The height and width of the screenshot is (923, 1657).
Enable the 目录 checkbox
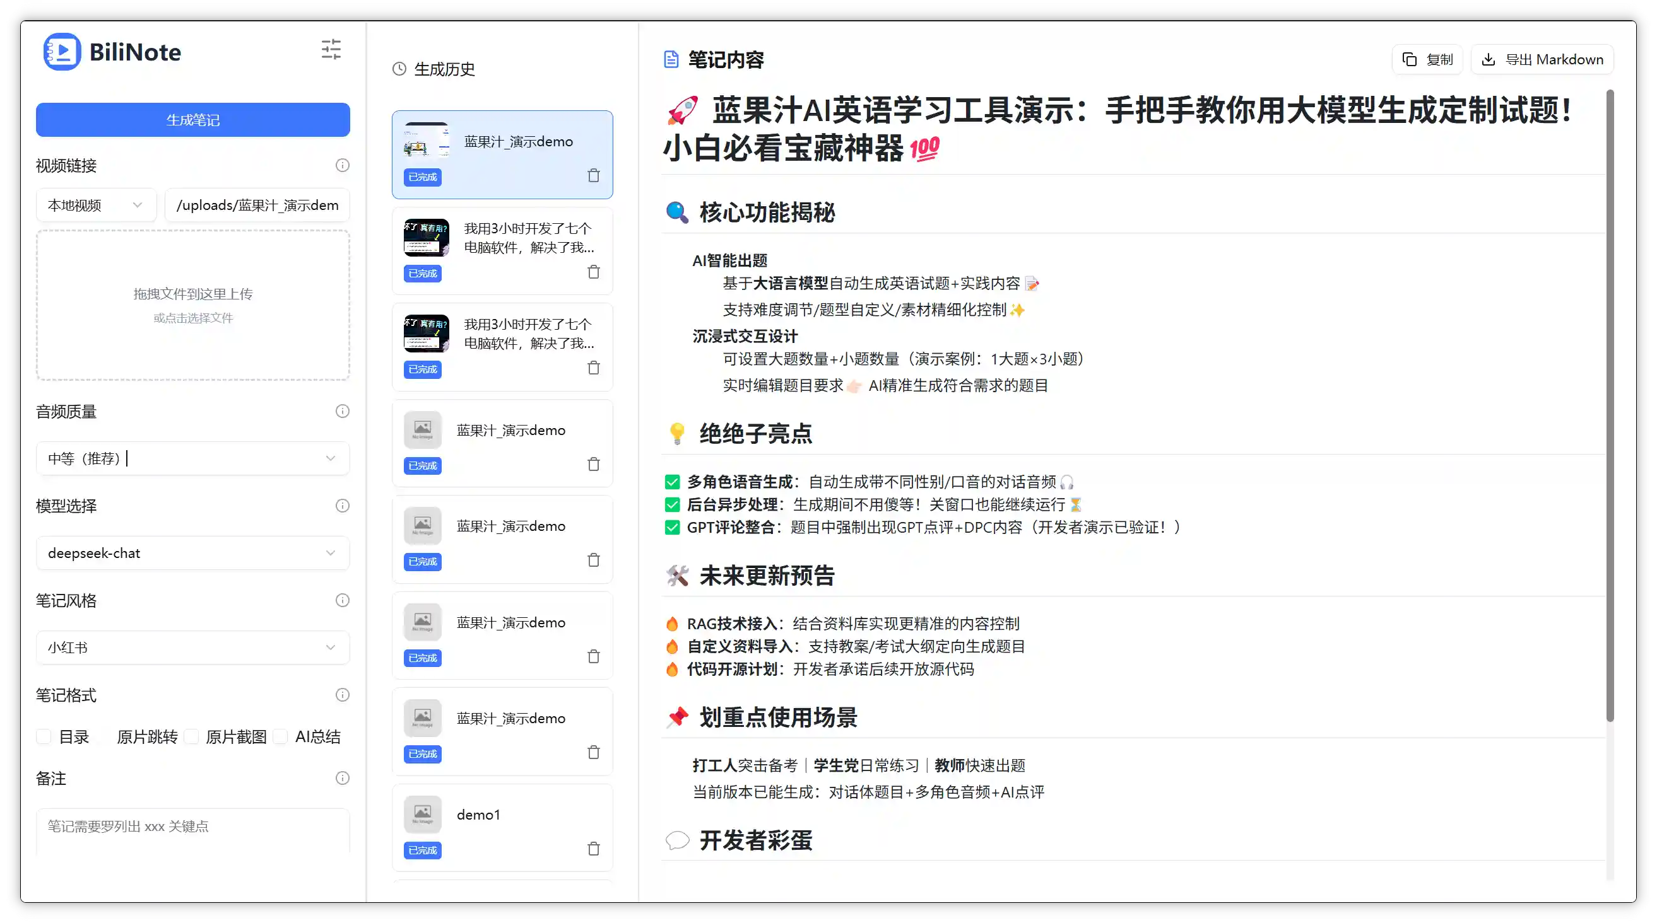point(43,736)
